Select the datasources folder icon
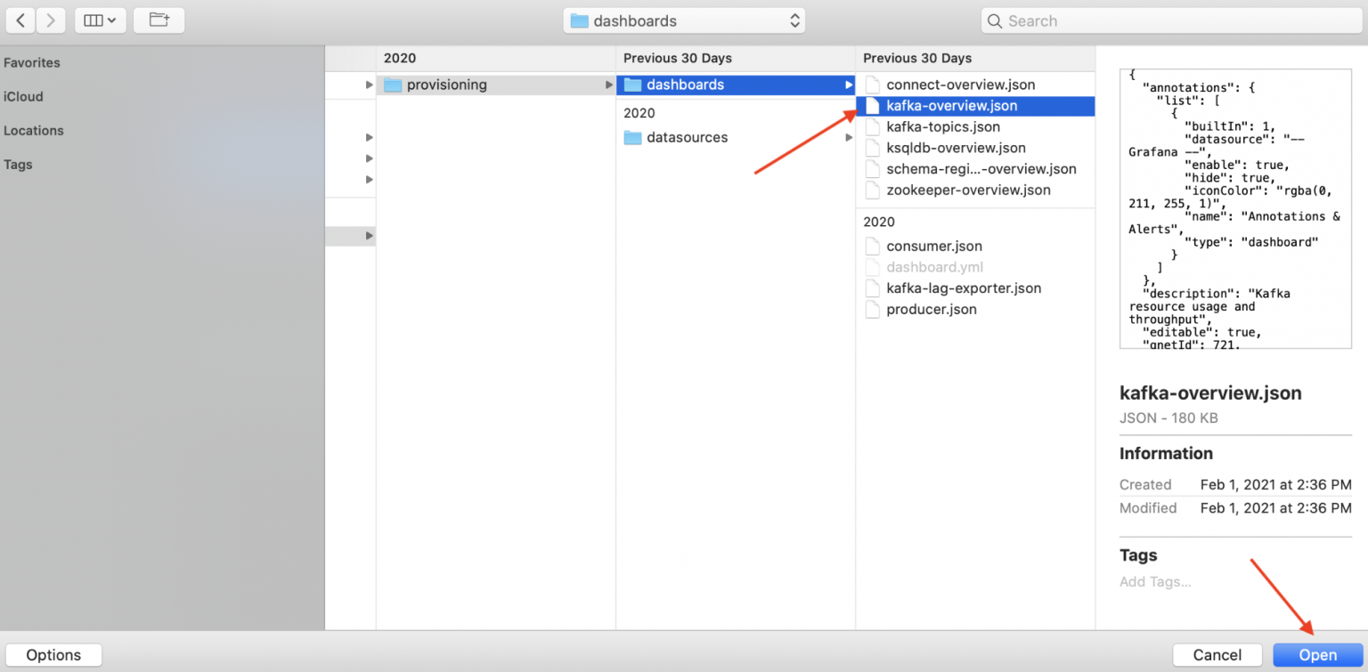Screen dimensions: 1368x672 click(632, 137)
